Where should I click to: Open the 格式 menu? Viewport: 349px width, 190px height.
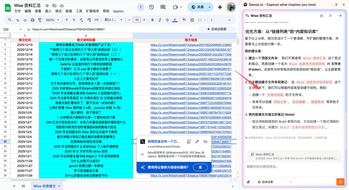point(58,11)
